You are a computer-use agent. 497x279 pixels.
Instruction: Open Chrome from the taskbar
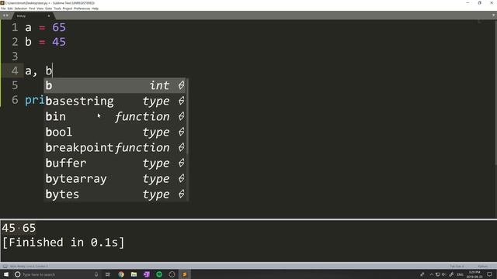pos(121,274)
